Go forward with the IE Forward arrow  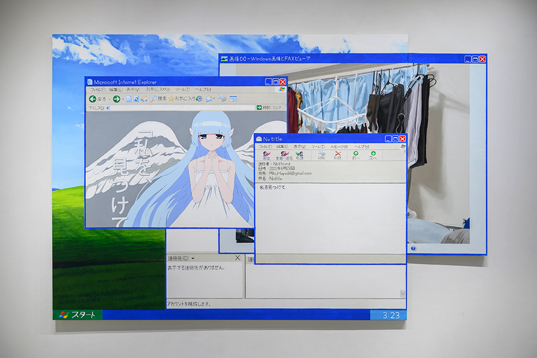[116, 99]
